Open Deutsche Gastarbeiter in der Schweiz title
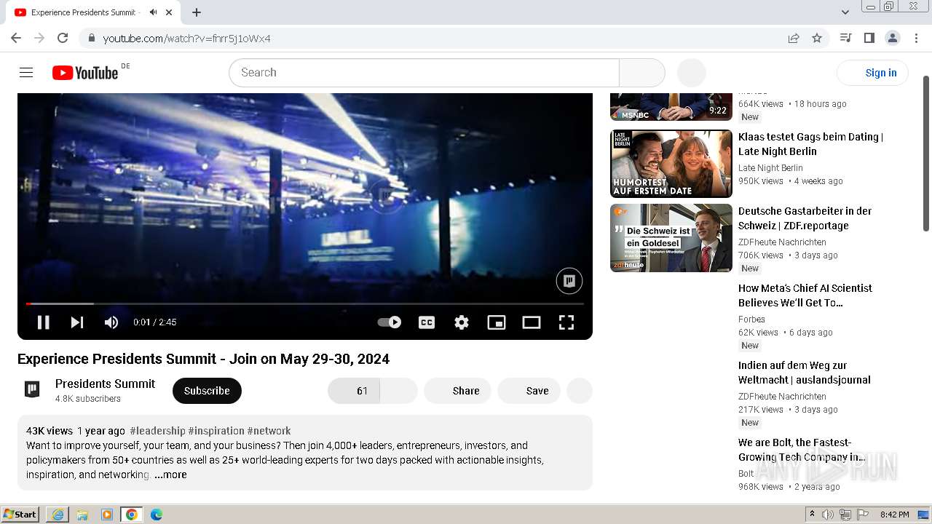 click(805, 218)
